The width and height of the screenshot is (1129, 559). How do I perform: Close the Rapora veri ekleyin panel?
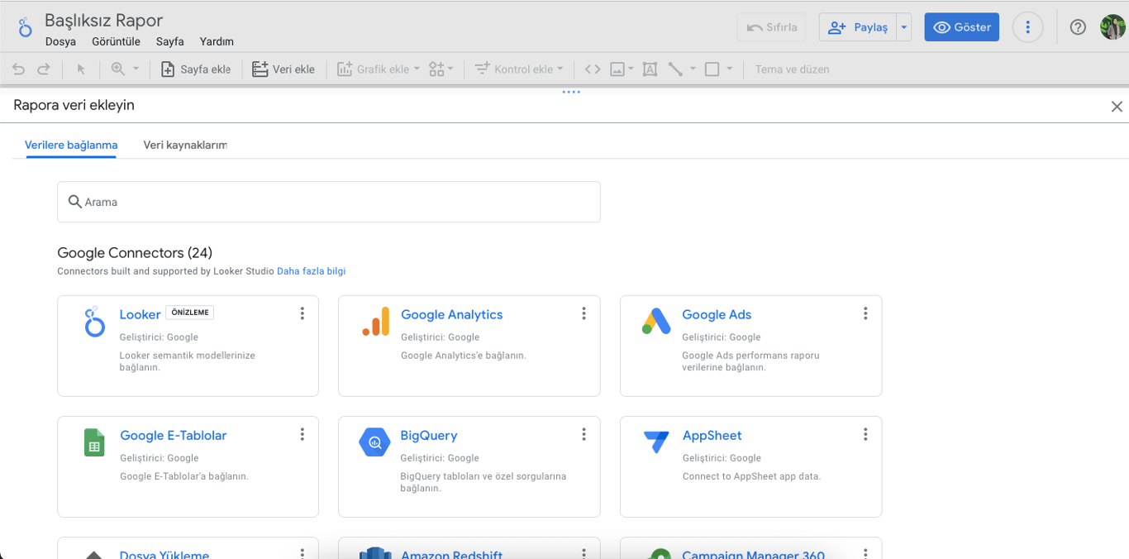[1117, 107]
